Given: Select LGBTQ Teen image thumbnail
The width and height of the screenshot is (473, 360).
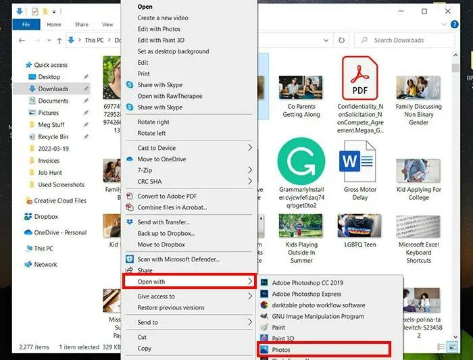Looking at the screenshot, I should [x=359, y=226].
